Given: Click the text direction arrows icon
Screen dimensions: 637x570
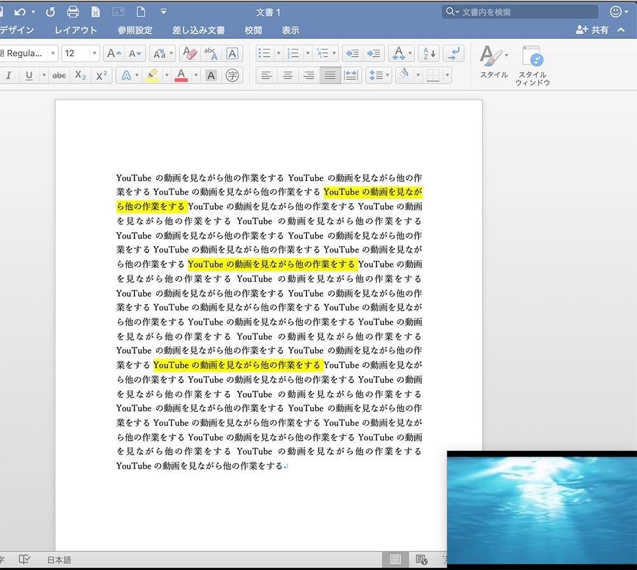Looking at the screenshot, I should point(454,54).
